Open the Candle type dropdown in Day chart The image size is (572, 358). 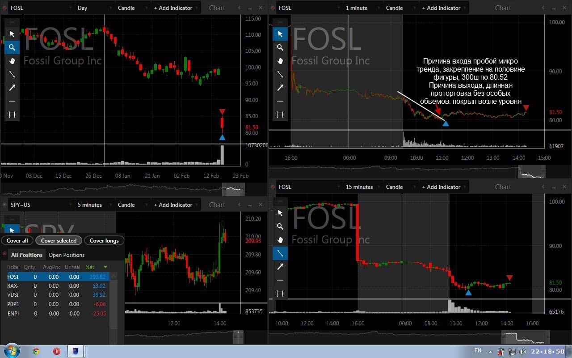tap(132, 8)
